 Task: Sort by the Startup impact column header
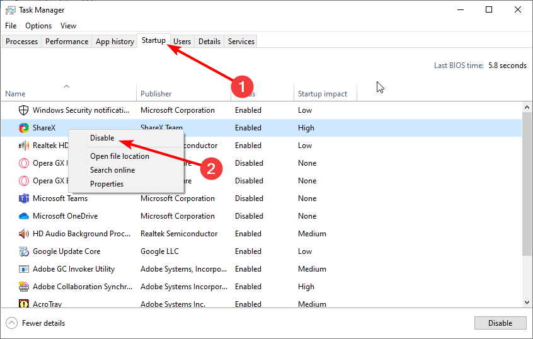coord(323,94)
